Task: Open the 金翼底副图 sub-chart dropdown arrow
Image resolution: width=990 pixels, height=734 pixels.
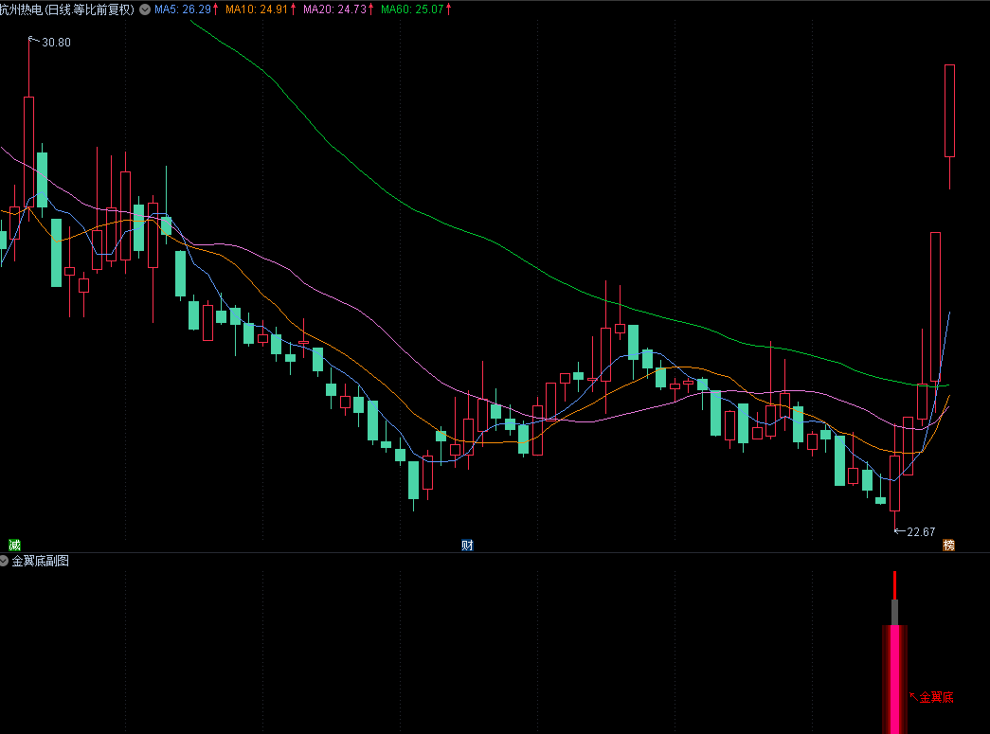Action: coord(6,562)
